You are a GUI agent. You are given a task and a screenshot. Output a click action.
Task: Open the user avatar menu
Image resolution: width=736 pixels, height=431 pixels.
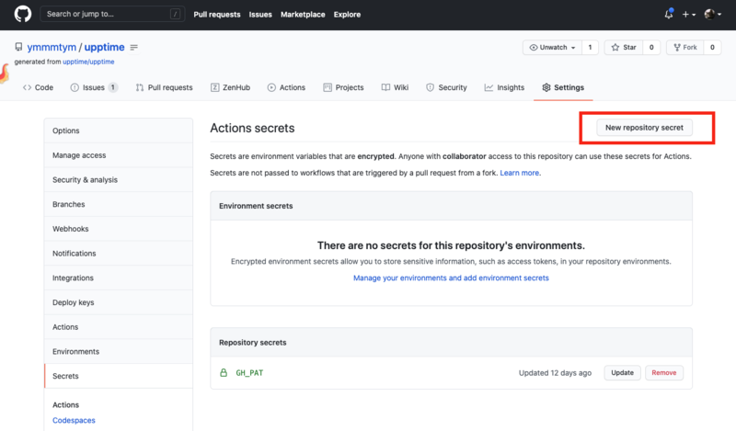pyautogui.click(x=712, y=14)
